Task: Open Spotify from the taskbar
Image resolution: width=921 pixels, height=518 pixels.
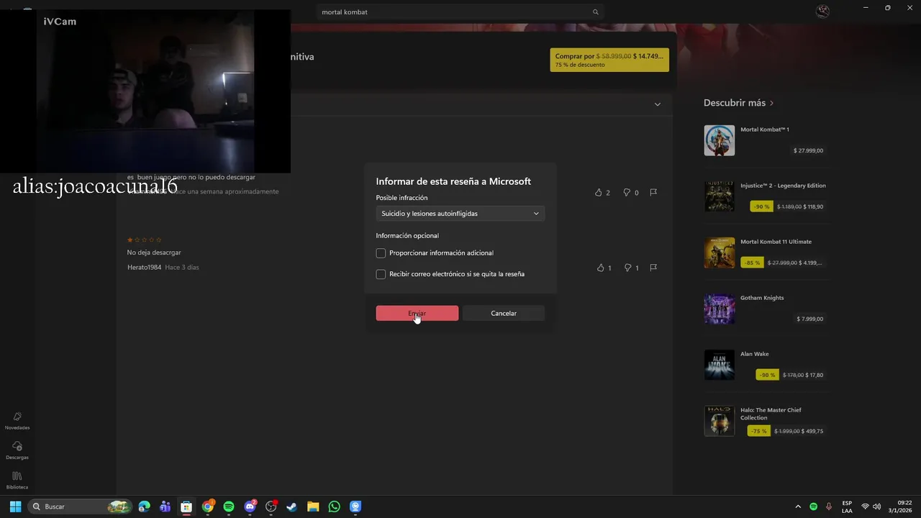Action: pyautogui.click(x=229, y=506)
